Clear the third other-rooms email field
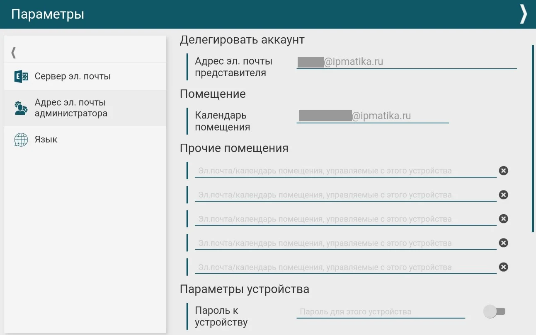536x335 pixels. coord(503,219)
